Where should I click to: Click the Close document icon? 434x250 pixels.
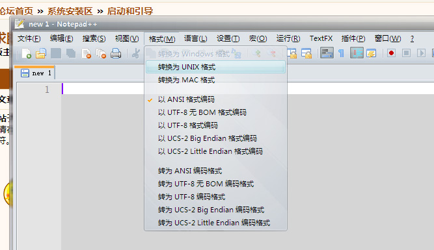pyautogui.click(x=86, y=53)
